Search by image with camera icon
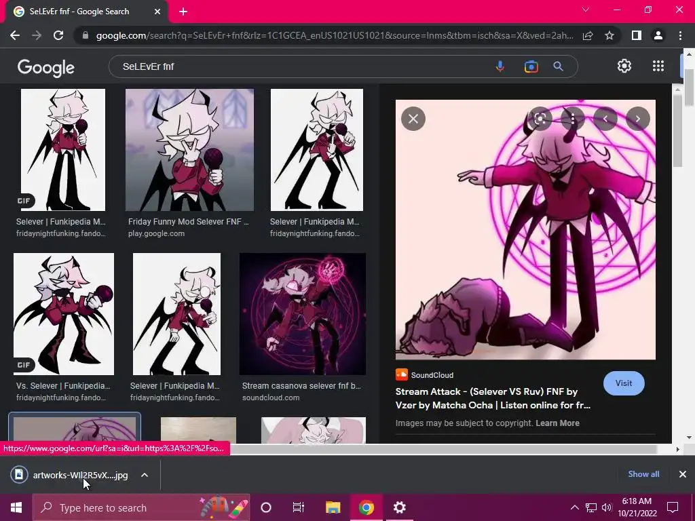Viewport: 695px width, 521px height. (x=531, y=66)
